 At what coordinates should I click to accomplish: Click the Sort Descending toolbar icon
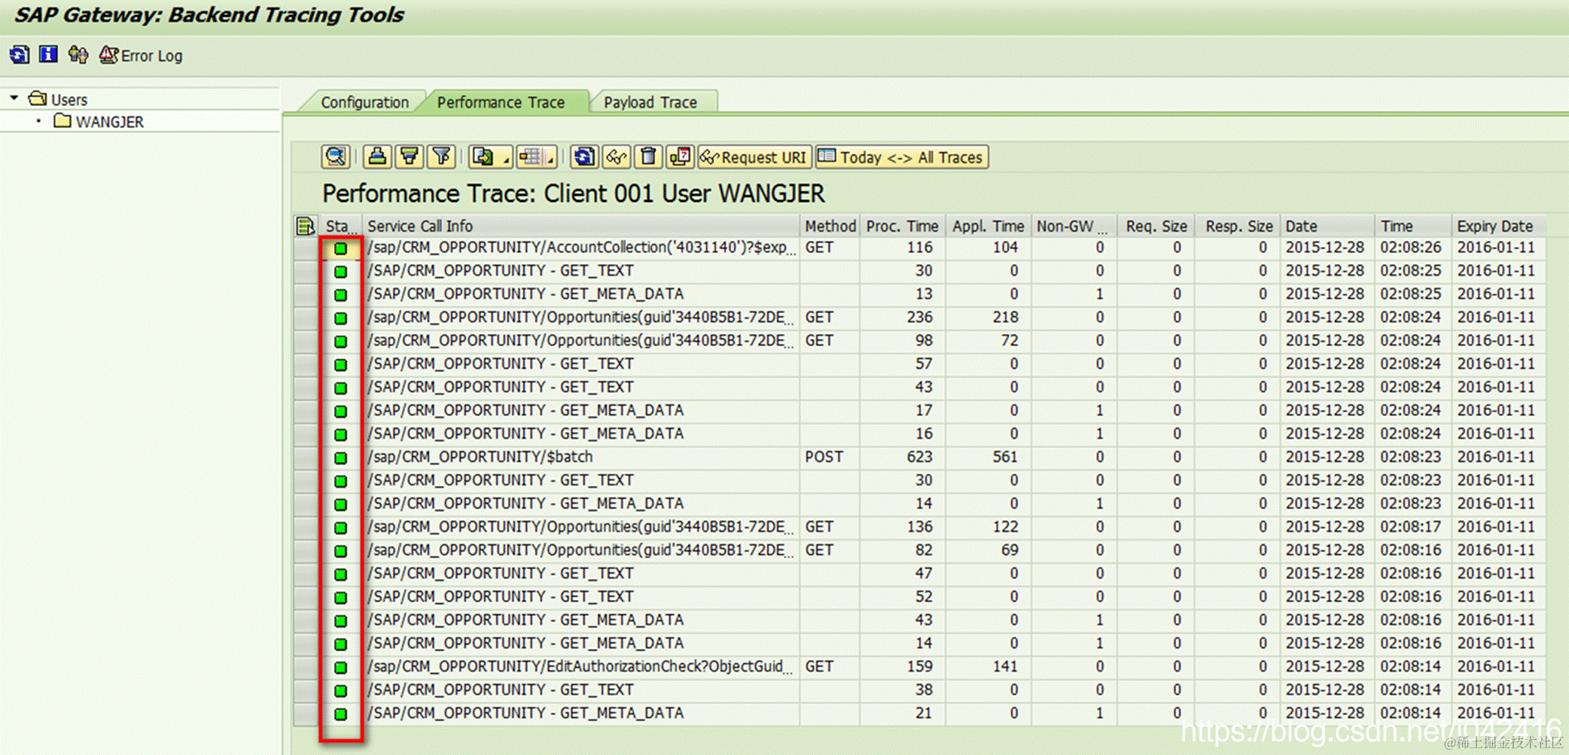[x=409, y=157]
